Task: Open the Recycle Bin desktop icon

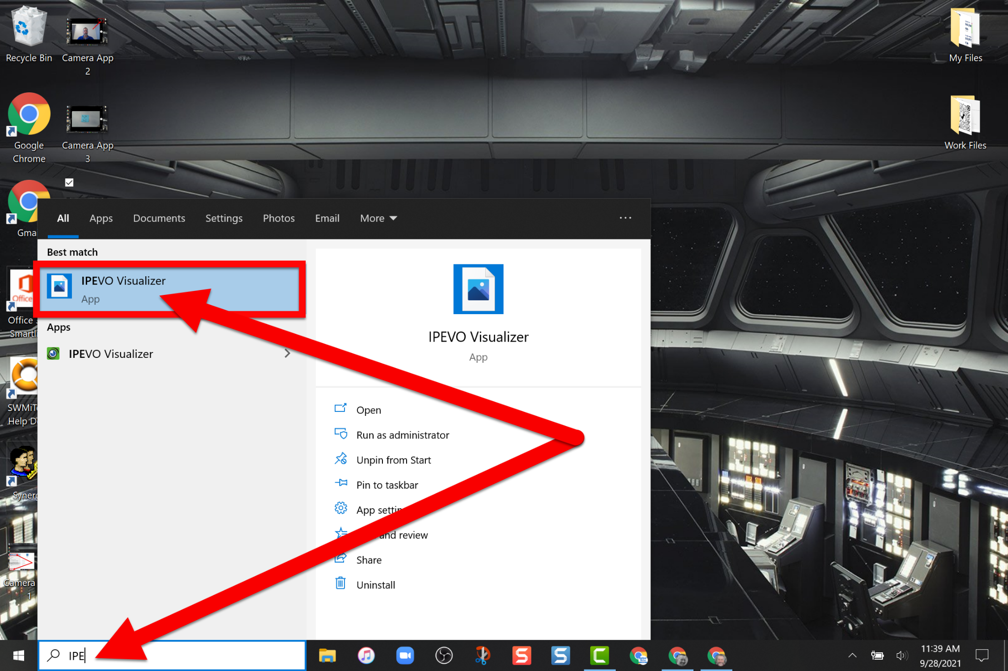Action: [x=29, y=34]
